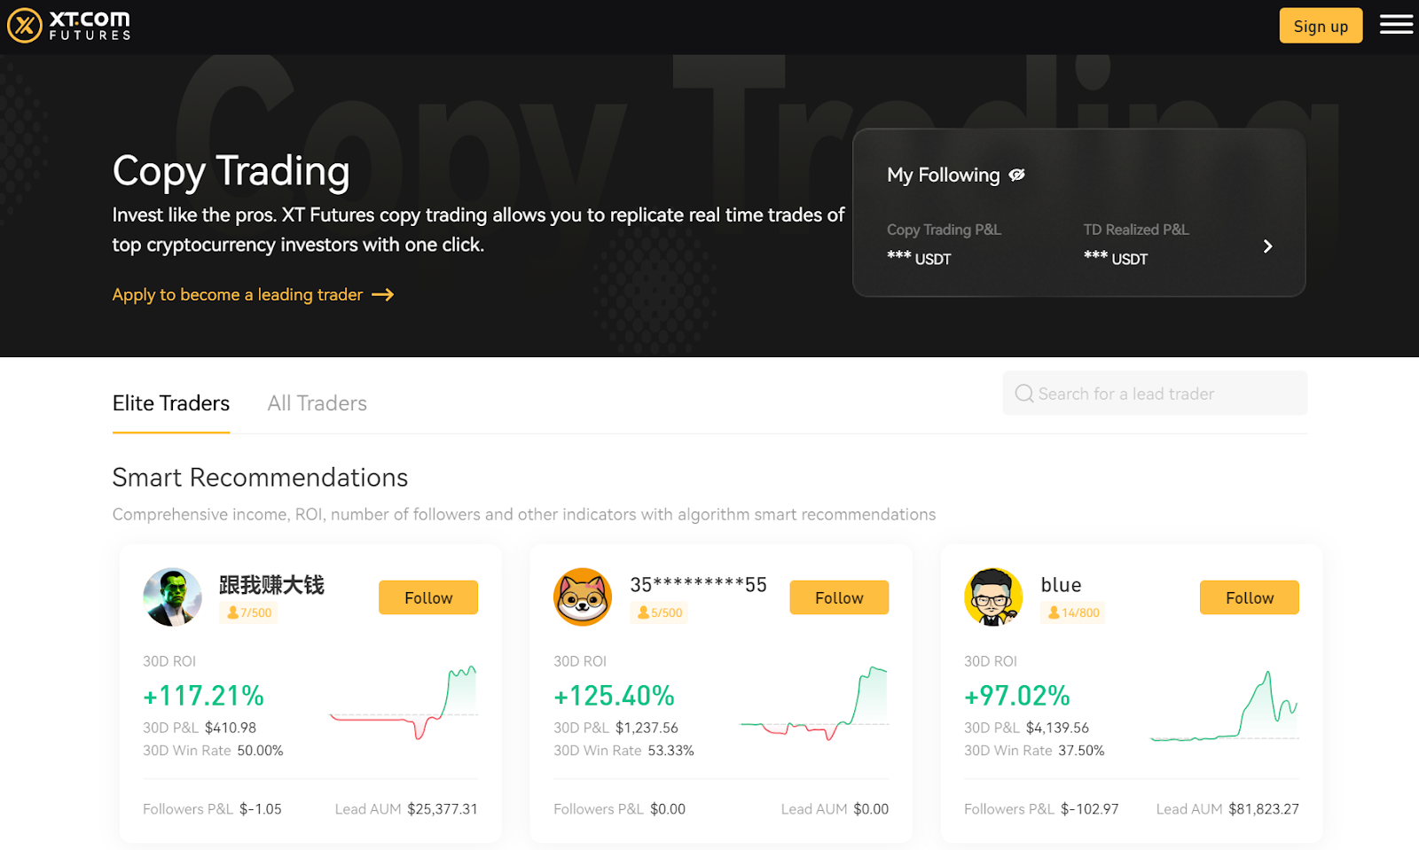The width and height of the screenshot is (1419, 850).
Task: Follow trader 35*********55
Action: pyautogui.click(x=838, y=597)
